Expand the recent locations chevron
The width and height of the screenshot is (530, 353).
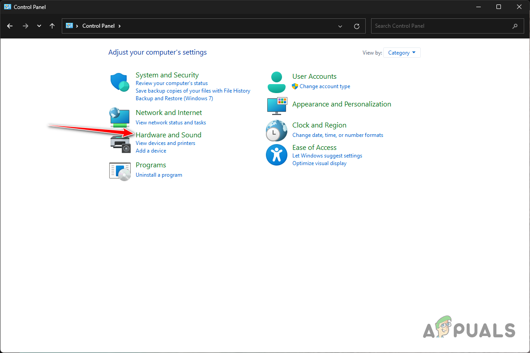[x=39, y=26]
